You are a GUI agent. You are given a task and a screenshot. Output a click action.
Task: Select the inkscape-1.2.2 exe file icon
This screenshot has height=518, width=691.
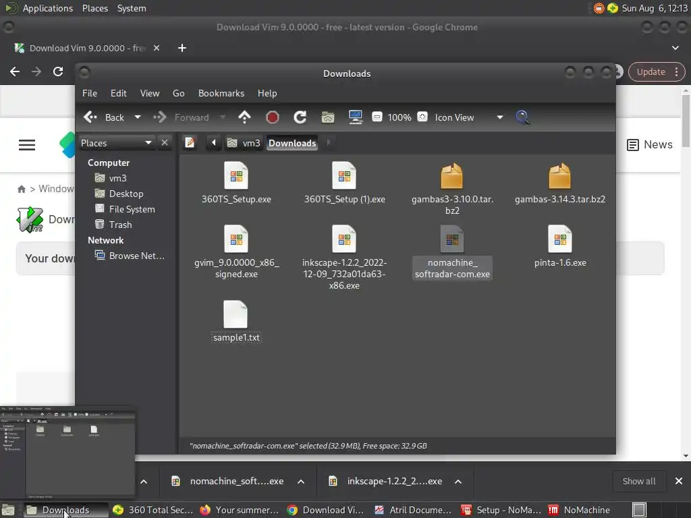pos(344,239)
